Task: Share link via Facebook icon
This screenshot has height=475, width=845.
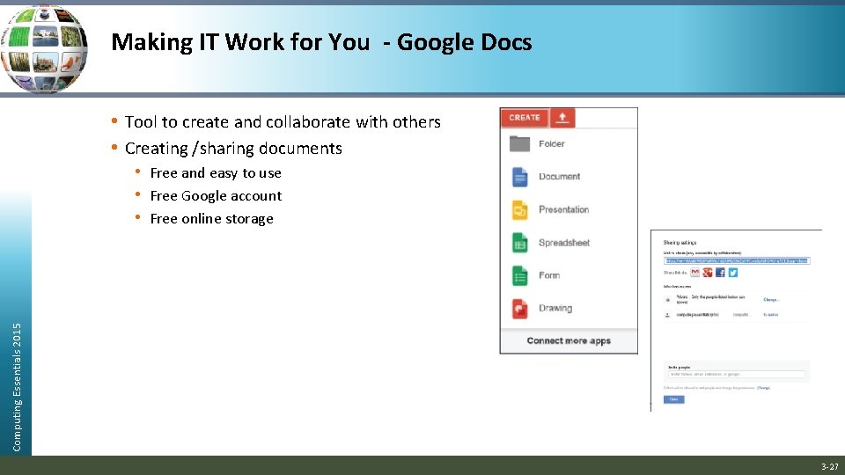Action: click(x=720, y=273)
